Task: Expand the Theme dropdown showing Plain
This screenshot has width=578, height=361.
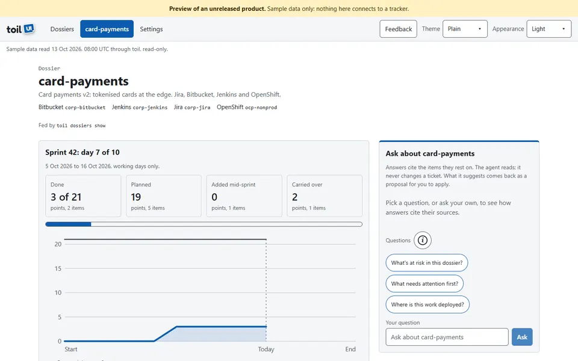Action: pos(465,29)
